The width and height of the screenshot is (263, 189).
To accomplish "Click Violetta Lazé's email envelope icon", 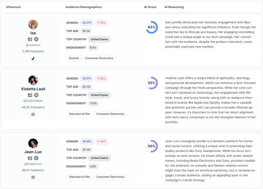I will tap(30, 95).
